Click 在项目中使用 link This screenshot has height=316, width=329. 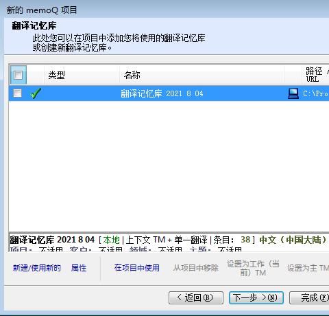tap(136, 268)
